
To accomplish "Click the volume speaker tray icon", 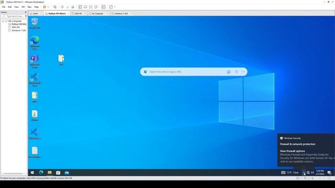I will click(312, 173).
